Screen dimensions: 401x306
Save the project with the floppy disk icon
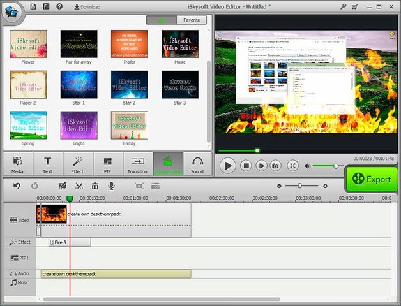(x=33, y=6)
